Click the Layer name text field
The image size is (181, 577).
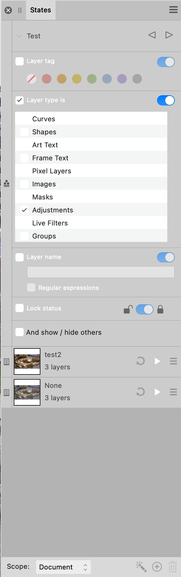click(x=101, y=272)
